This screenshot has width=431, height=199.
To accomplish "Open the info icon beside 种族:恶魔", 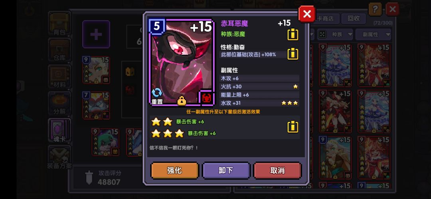I will [x=293, y=34].
